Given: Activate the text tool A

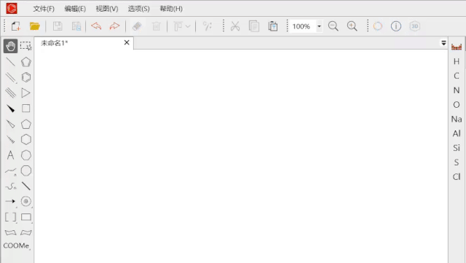Looking at the screenshot, I should click(11, 155).
